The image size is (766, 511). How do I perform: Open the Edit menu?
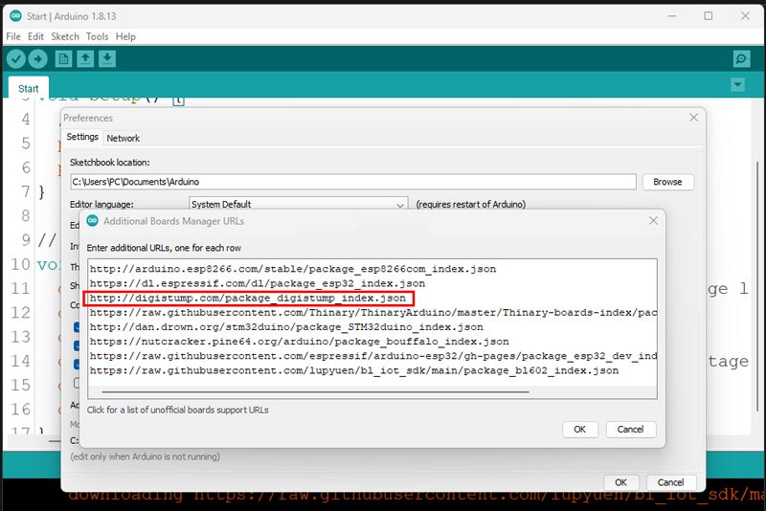[35, 36]
